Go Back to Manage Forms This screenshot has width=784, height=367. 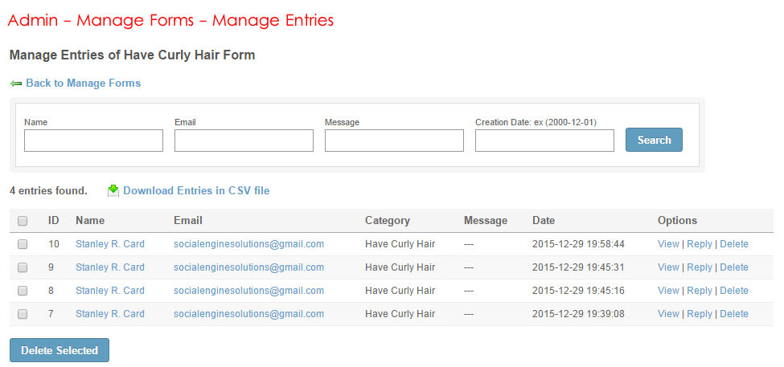(83, 84)
